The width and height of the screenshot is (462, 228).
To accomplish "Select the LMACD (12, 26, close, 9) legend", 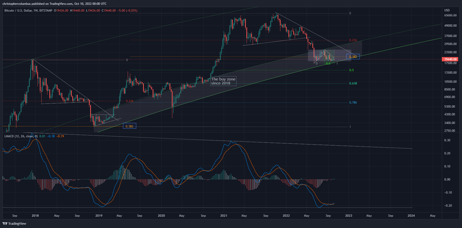I will 21,136.
